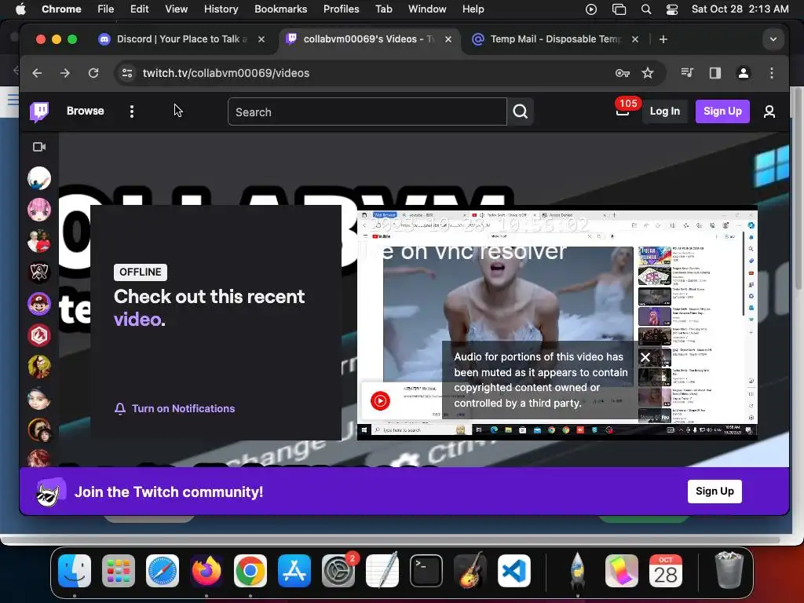804x603 pixels.
Task: Open the red hexagon channel avatar
Action: tap(39, 335)
